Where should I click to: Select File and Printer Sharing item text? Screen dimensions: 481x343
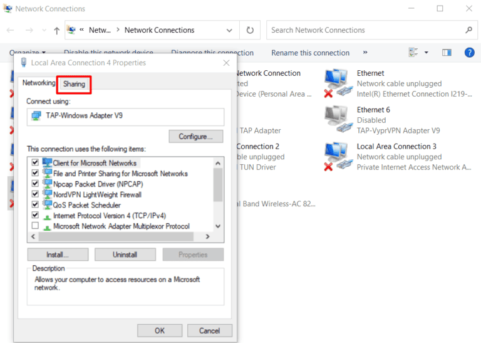(x=120, y=174)
